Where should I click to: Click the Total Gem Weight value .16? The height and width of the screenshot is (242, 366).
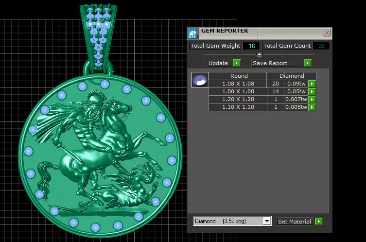pyautogui.click(x=251, y=46)
